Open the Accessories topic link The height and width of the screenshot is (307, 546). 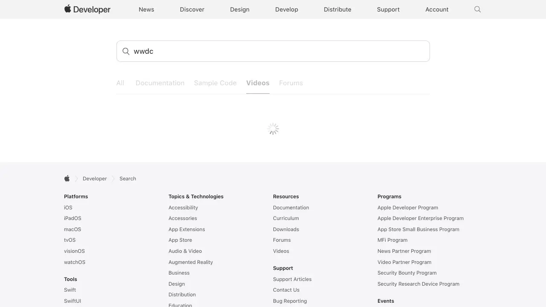[183, 218]
